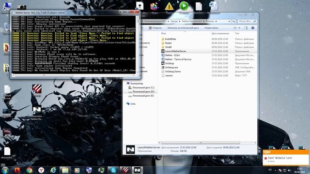The width and height of the screenshot is (310, 174).
Task: Switch to the Nether server taskbar button
Action: tap(138, 170)
